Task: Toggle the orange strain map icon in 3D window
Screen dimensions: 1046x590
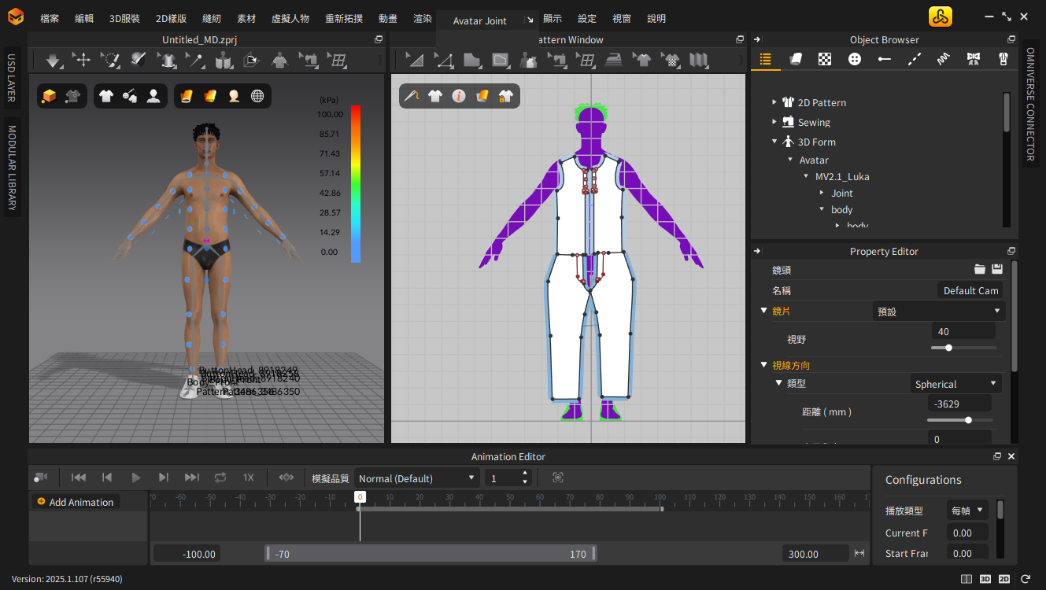Action: (x=187, y=96)
